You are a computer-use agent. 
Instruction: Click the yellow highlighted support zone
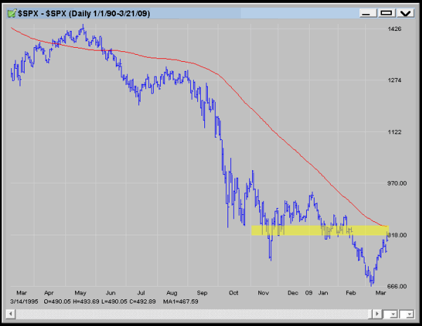tap(320, 230)
